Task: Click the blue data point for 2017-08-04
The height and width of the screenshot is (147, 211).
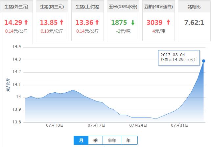Action: coord(203,61)
